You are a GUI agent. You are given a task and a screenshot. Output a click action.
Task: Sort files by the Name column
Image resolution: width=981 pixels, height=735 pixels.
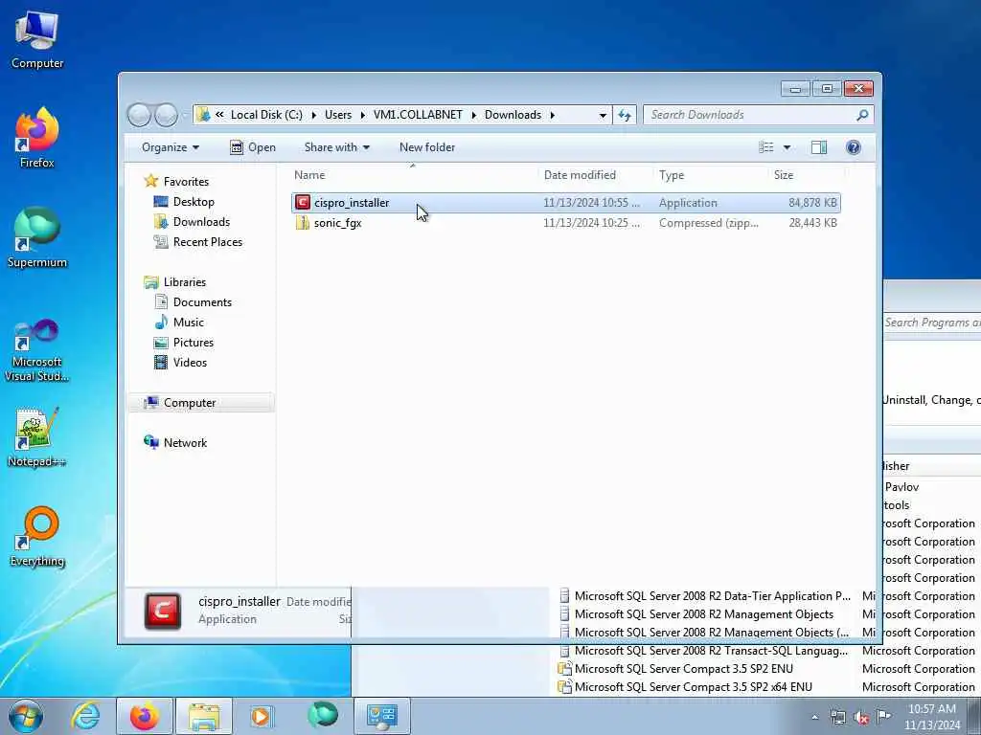point(413,175)
